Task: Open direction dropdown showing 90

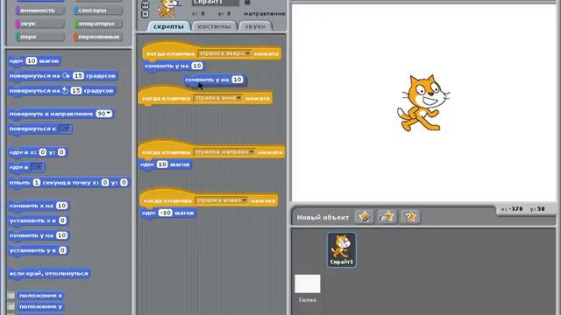Action: pyautogui.click(x=104, y=114)
